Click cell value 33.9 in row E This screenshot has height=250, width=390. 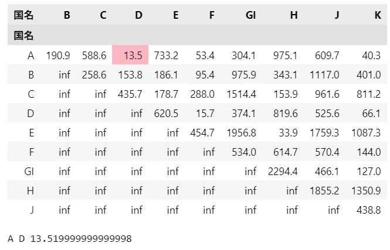[288, 133]
